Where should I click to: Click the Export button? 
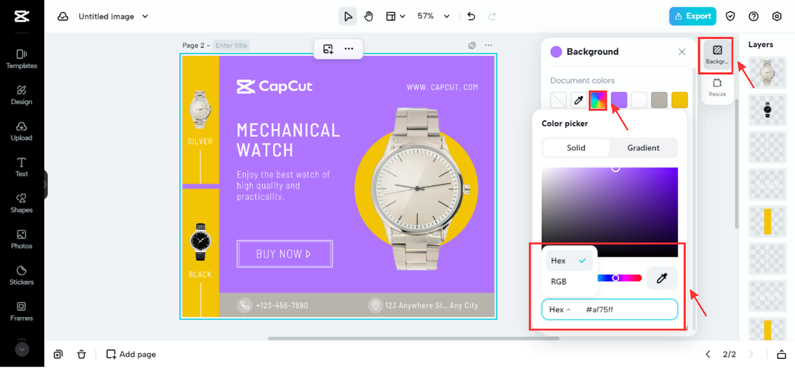tap(693, 16)
